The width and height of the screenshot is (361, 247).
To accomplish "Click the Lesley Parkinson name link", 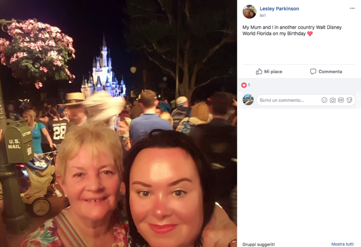I will tap(279, 8).
